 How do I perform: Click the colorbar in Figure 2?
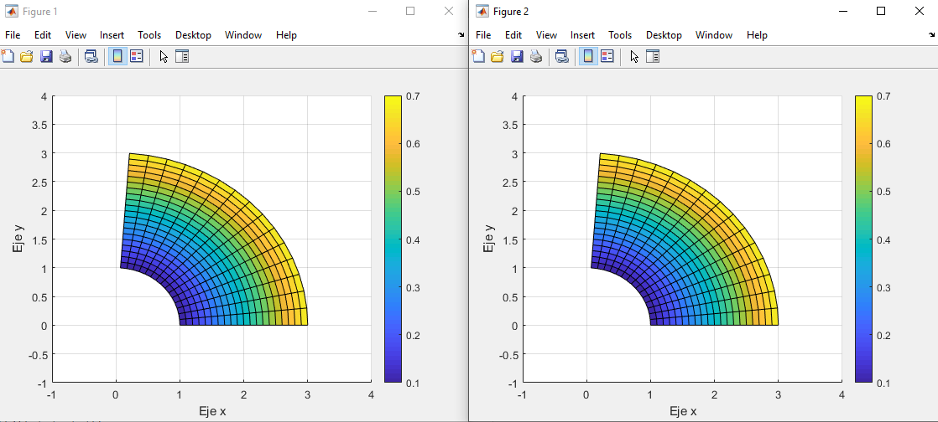click(863, 239)
